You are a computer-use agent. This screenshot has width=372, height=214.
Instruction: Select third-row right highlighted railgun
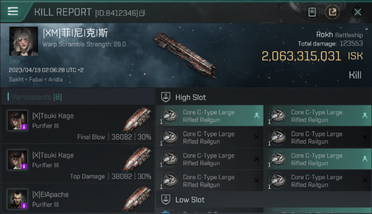click(318, 159)
